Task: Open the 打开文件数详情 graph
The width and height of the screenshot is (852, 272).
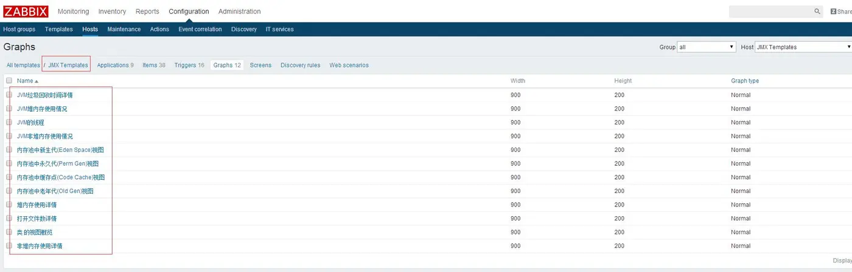Action: click(37, 218)
